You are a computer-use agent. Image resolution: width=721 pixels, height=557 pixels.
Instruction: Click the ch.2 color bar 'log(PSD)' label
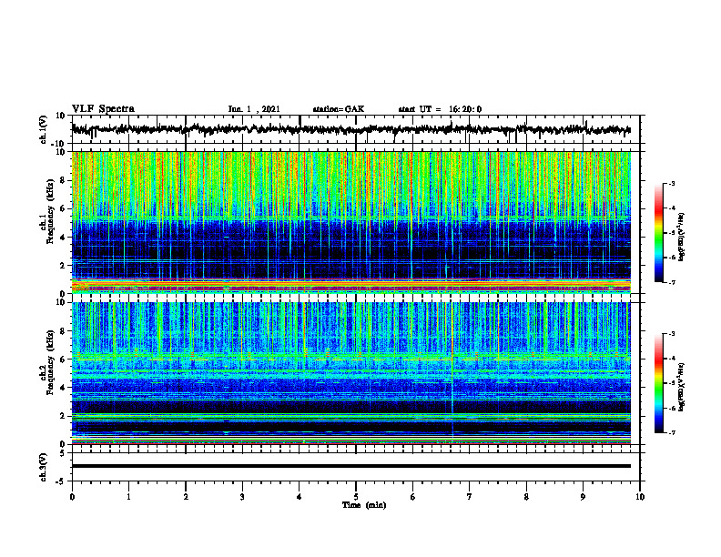point(682,386)
